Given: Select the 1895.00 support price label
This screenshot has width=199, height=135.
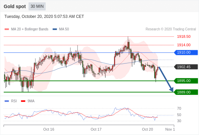Looking at the screenshot, I should tap(186, 81).
